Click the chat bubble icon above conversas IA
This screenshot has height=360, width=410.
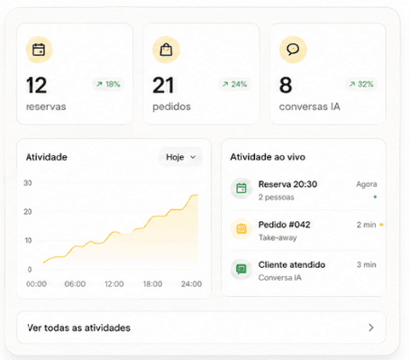293,50
